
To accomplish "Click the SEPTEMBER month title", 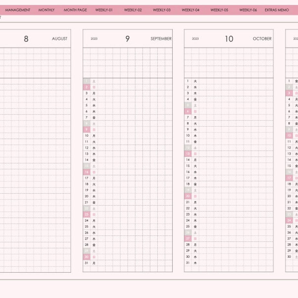I will [161, 39].
